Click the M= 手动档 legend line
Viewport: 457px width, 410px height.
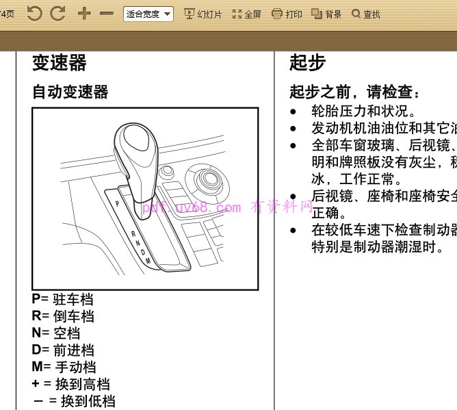pos(64,367)
